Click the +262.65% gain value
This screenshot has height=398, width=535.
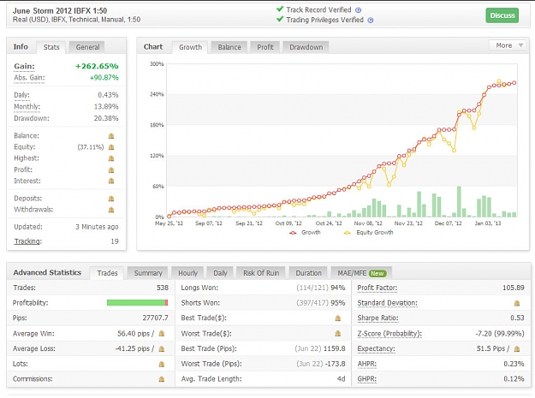click(97, 66)
